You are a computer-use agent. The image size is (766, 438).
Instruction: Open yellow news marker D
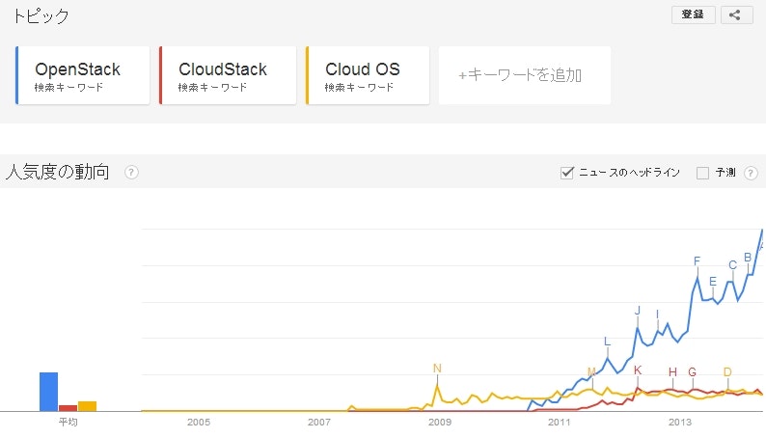tap(727, 372)
